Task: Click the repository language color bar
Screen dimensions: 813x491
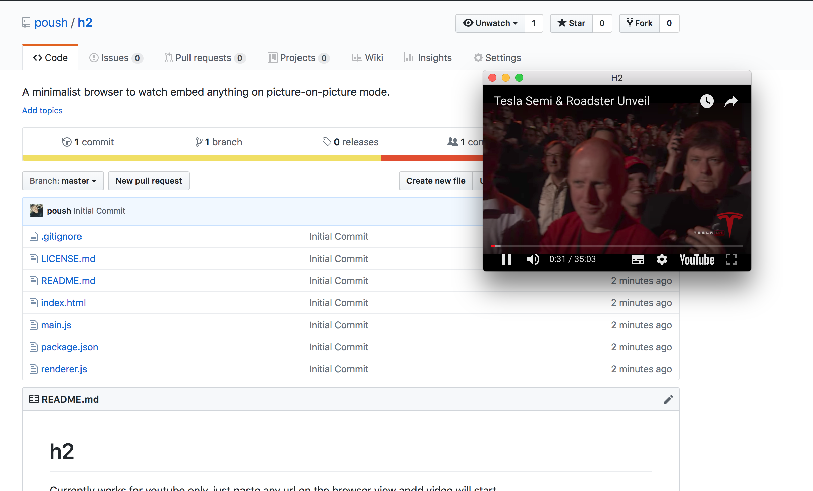Action: (201, 158)
